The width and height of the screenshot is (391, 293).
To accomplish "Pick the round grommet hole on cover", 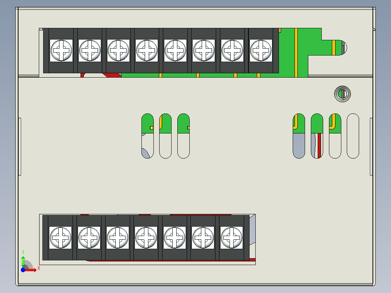I will (x=342, y=94).
